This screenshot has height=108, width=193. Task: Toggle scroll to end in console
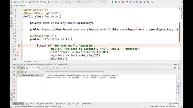[179, 86]
